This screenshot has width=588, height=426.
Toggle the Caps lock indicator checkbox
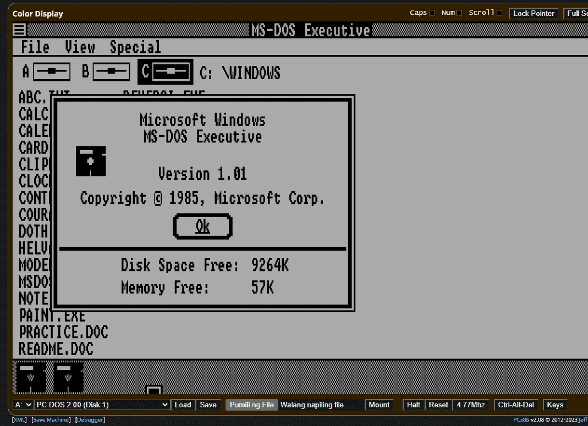(432, 13)
